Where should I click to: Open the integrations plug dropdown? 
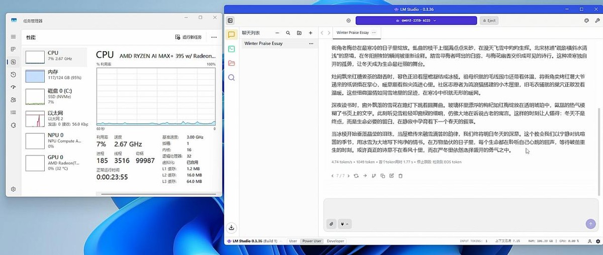345,223
